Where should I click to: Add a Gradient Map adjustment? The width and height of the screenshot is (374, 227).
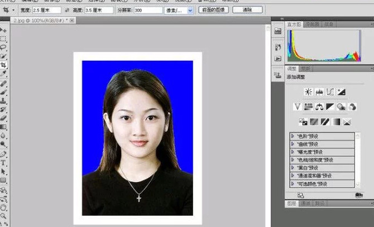(336, 122)
